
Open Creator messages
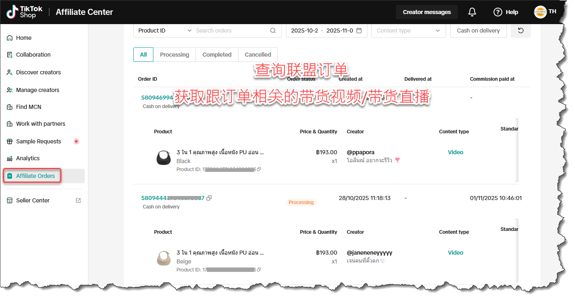426,12
